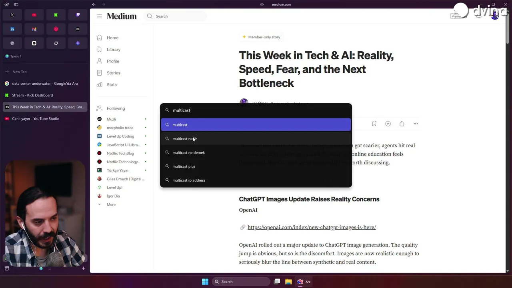The image size is (512, 288).
Task: Select 'multicast ne demek' suggestion
Action: click(256, 152)
